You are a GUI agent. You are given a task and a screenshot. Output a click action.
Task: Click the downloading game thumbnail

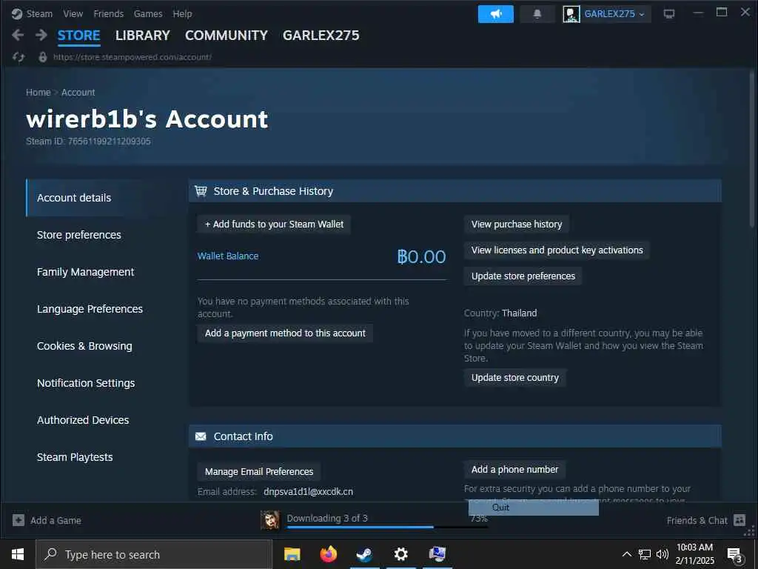click(269, 521)
